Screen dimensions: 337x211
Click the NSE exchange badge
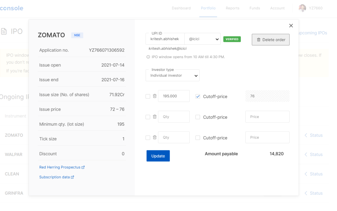tap(77, 35)
